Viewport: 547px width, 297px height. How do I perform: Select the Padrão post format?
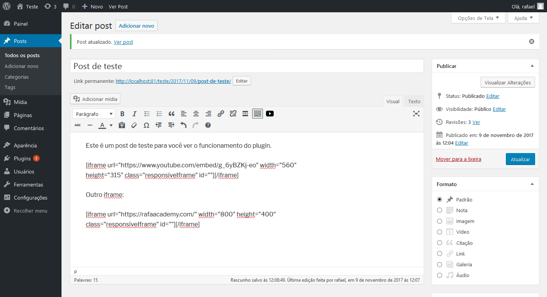pyautogui.click(x=440, y=200)
